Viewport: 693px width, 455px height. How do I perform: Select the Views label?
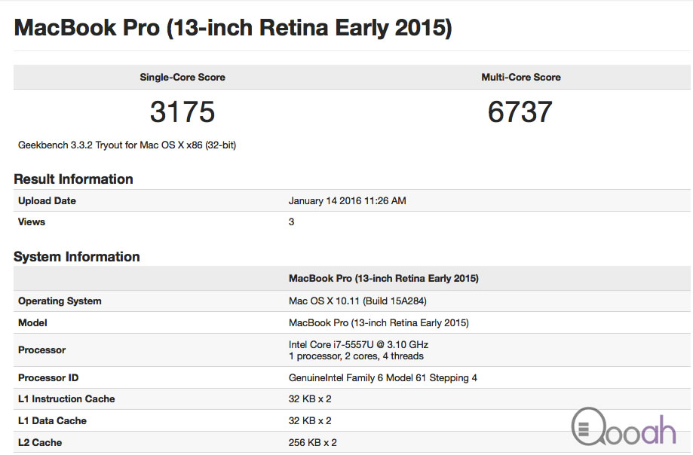32,222
